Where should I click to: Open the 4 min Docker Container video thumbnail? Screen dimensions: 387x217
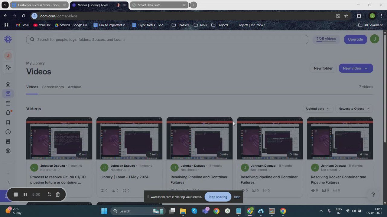(340, 138)
